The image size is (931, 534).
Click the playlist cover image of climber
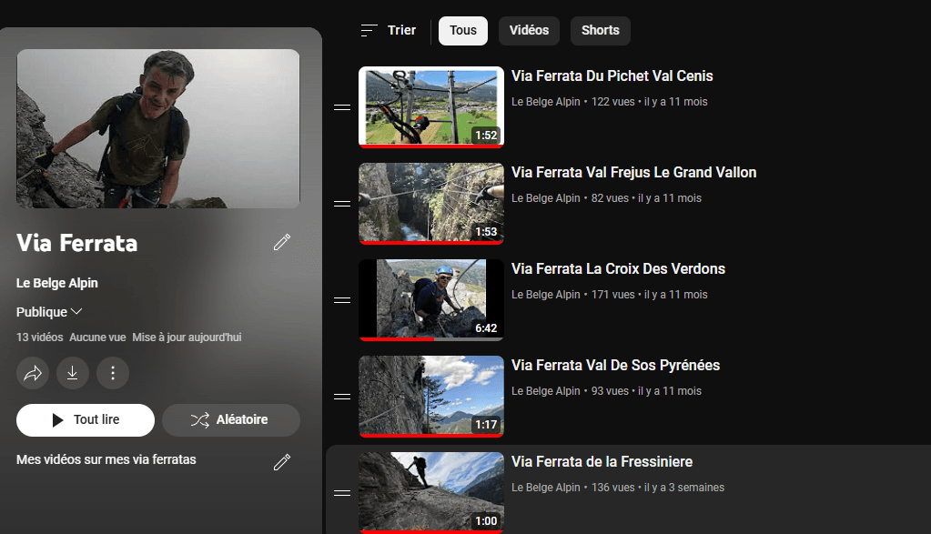point(158,129)
